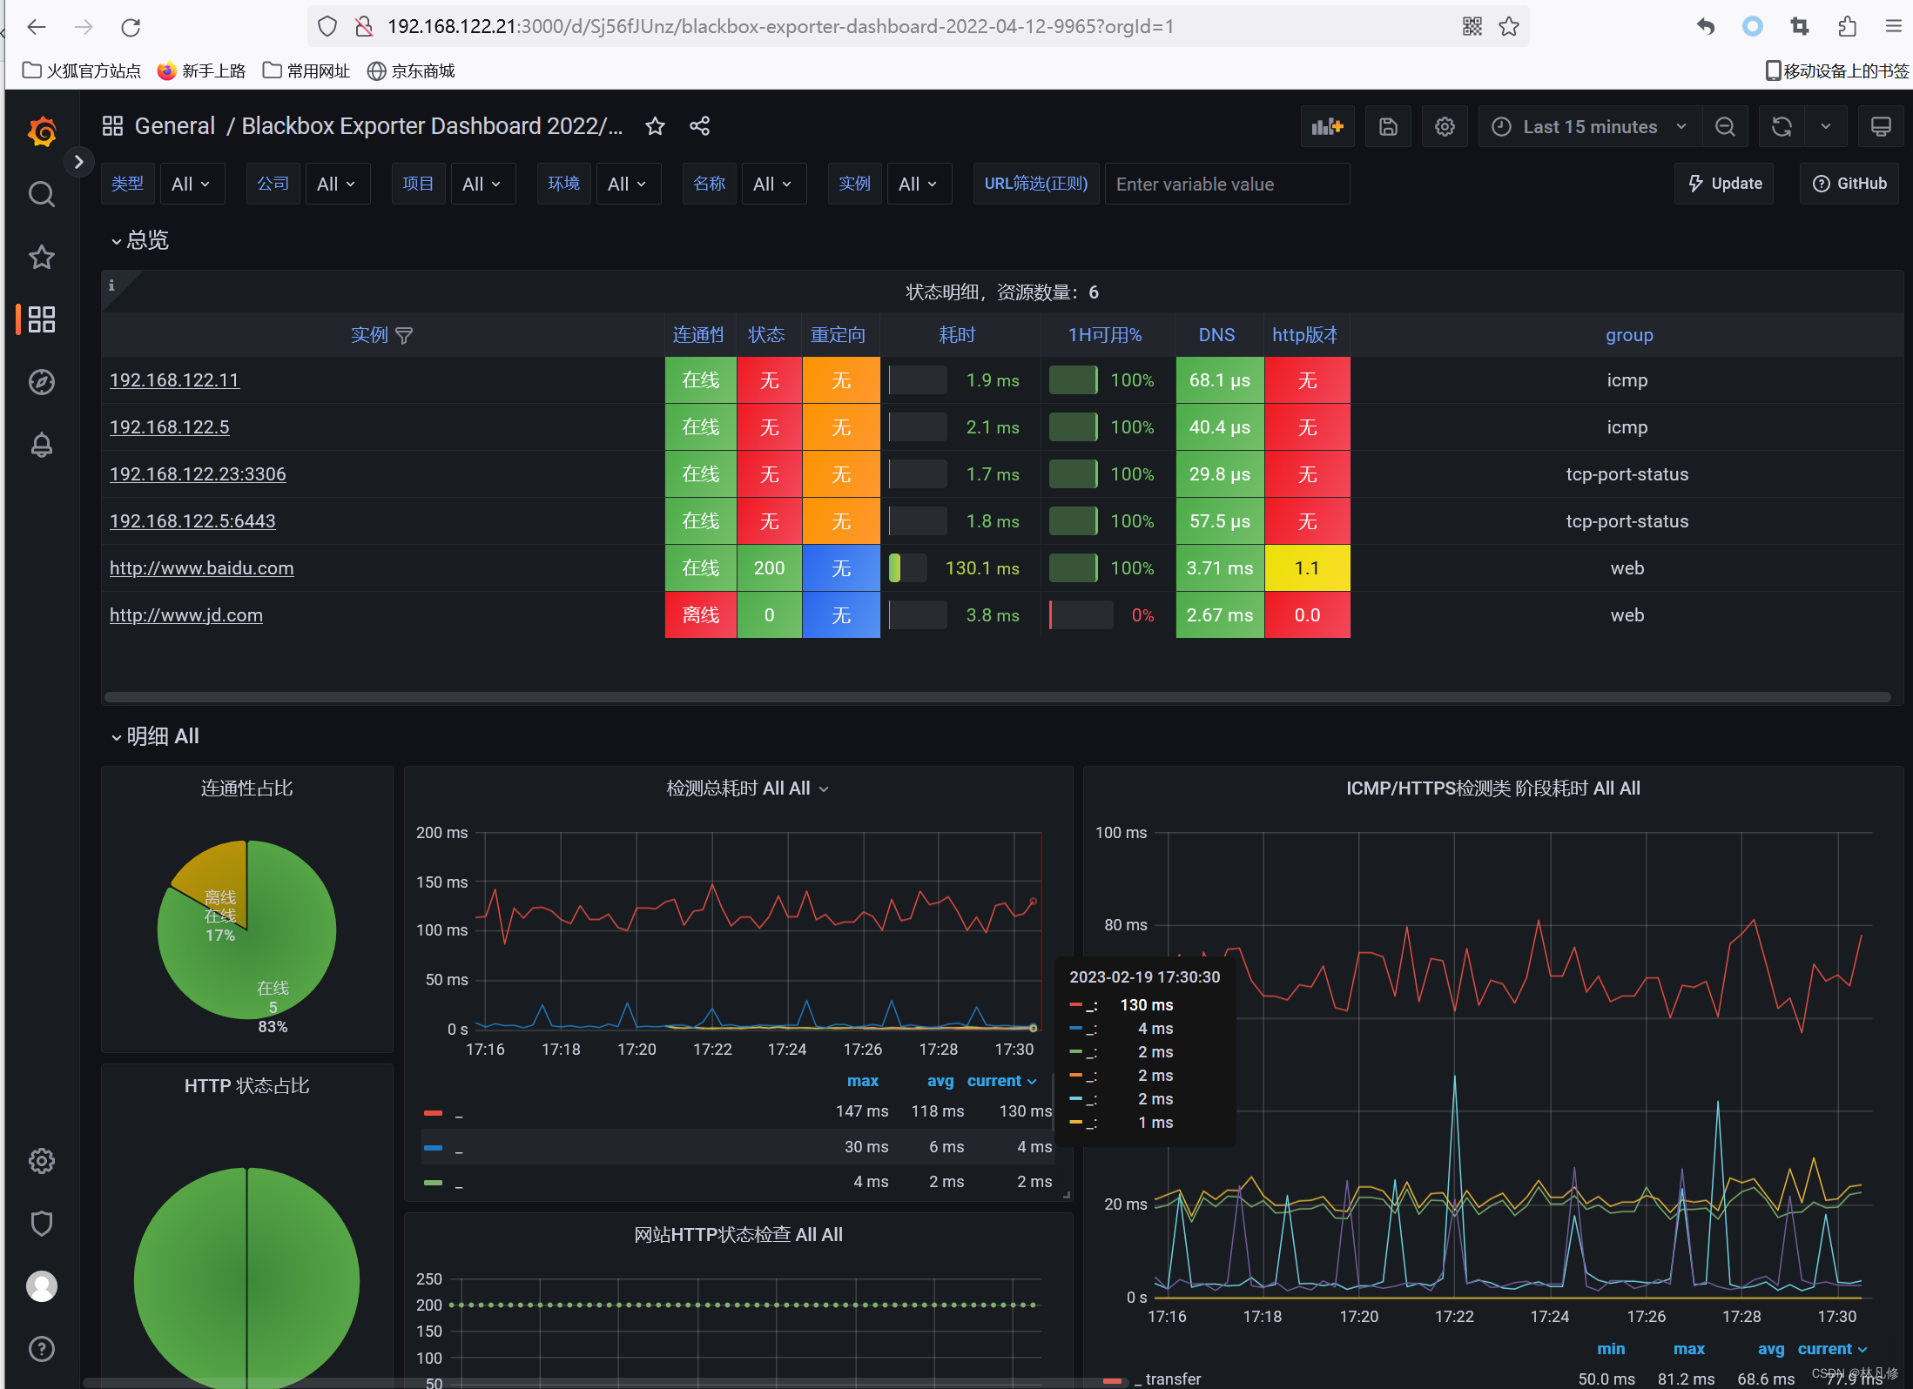Viewport: 1913px width, 1389px height.
Task: Collapse the 明细 All row
Action: (156, 737)
